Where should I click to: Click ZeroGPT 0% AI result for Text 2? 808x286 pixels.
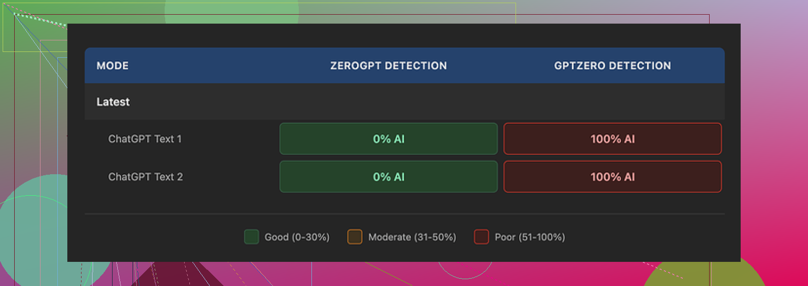click(x=388, y=177)
